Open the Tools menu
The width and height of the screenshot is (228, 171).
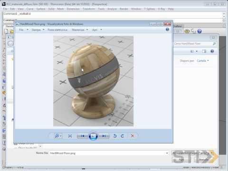101,9
